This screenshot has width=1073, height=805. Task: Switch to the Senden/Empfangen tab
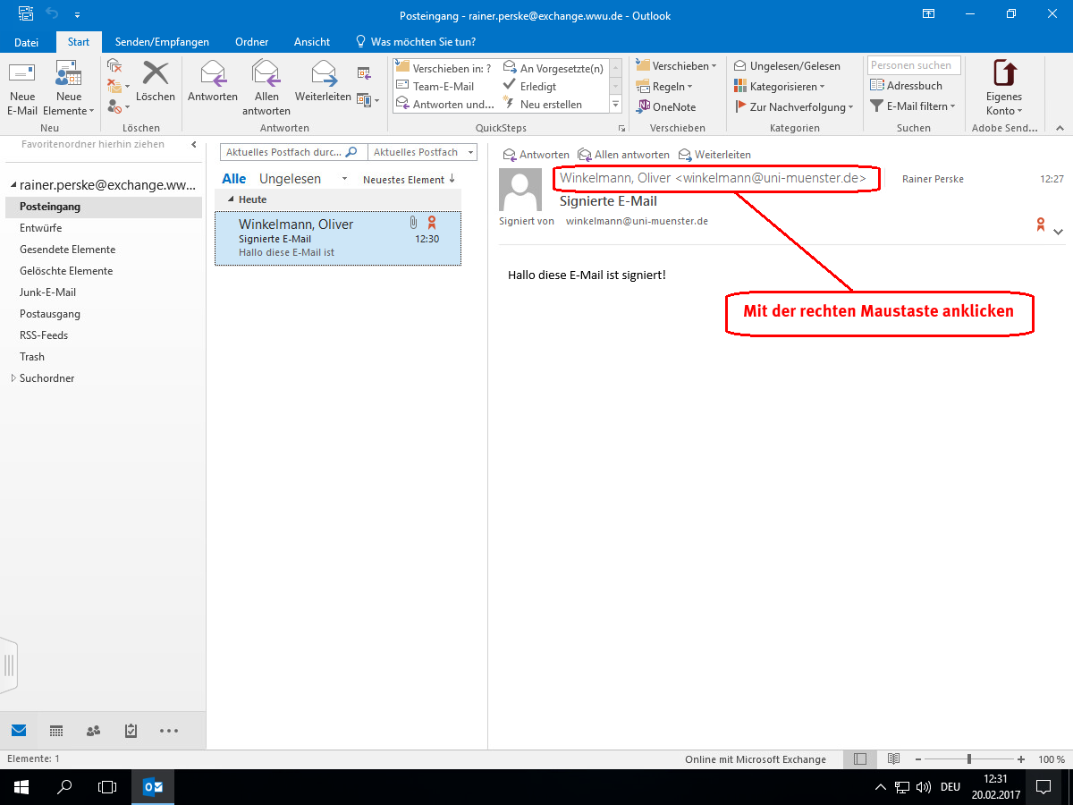pos(162,42)
